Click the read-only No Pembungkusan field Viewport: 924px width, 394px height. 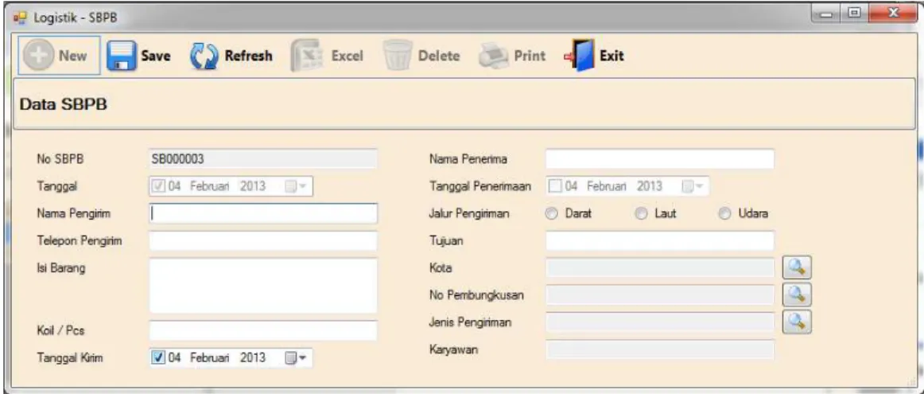point(659,295)
